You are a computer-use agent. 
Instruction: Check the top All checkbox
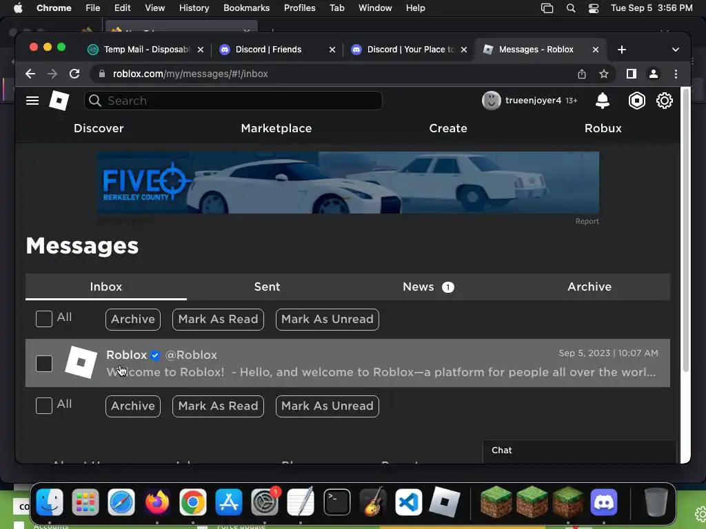pos(44,319)
